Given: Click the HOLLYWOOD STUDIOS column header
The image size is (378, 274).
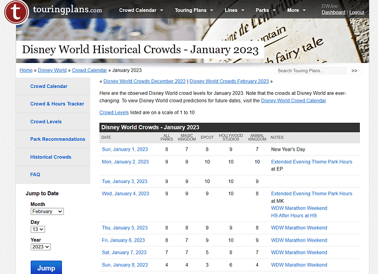Looking at the screenshot, I should [x=231, y=138].
